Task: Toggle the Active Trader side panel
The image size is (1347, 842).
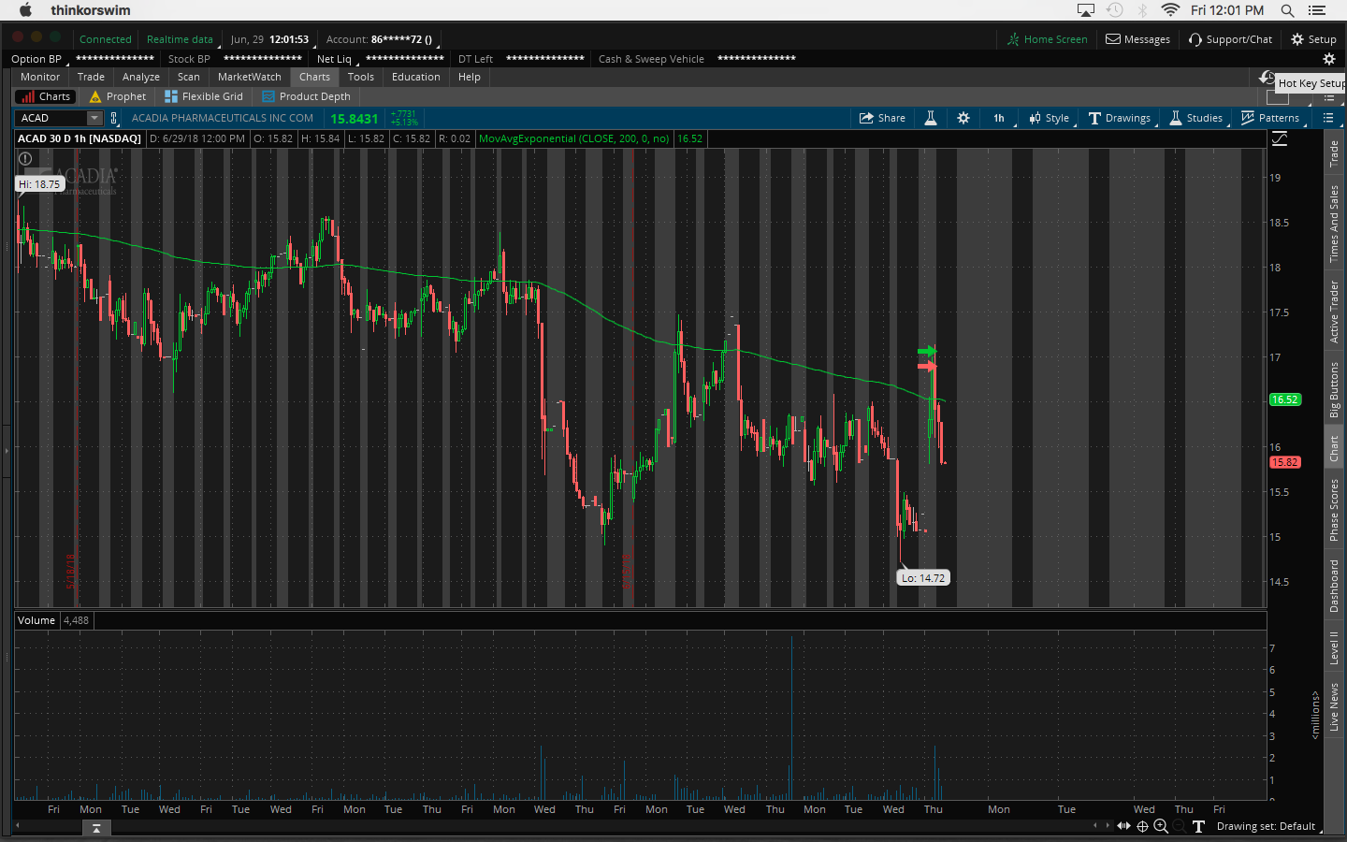Action: pos(1335,312)
